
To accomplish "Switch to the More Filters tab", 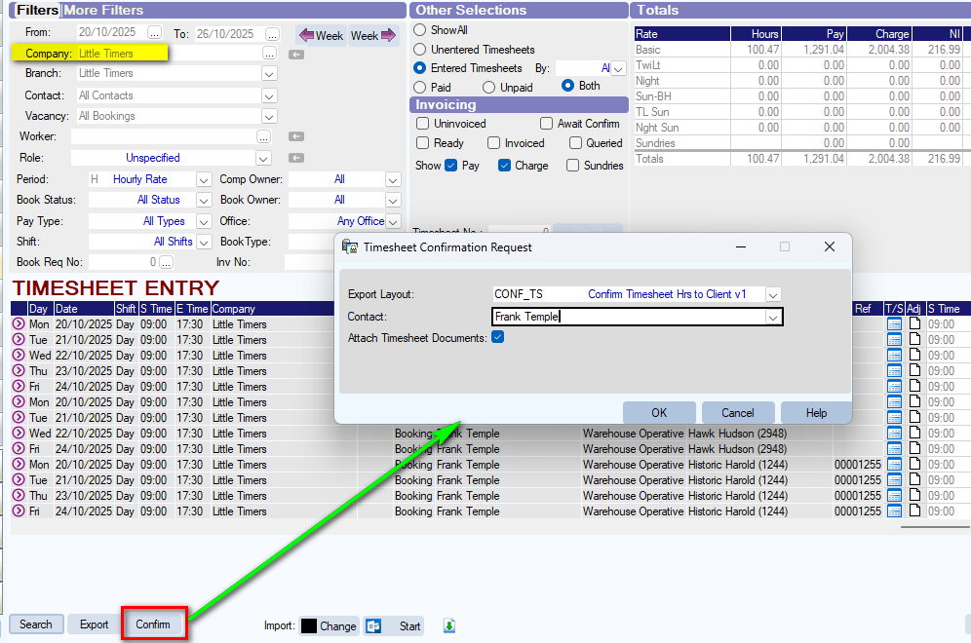I will [x=103, y=10].
